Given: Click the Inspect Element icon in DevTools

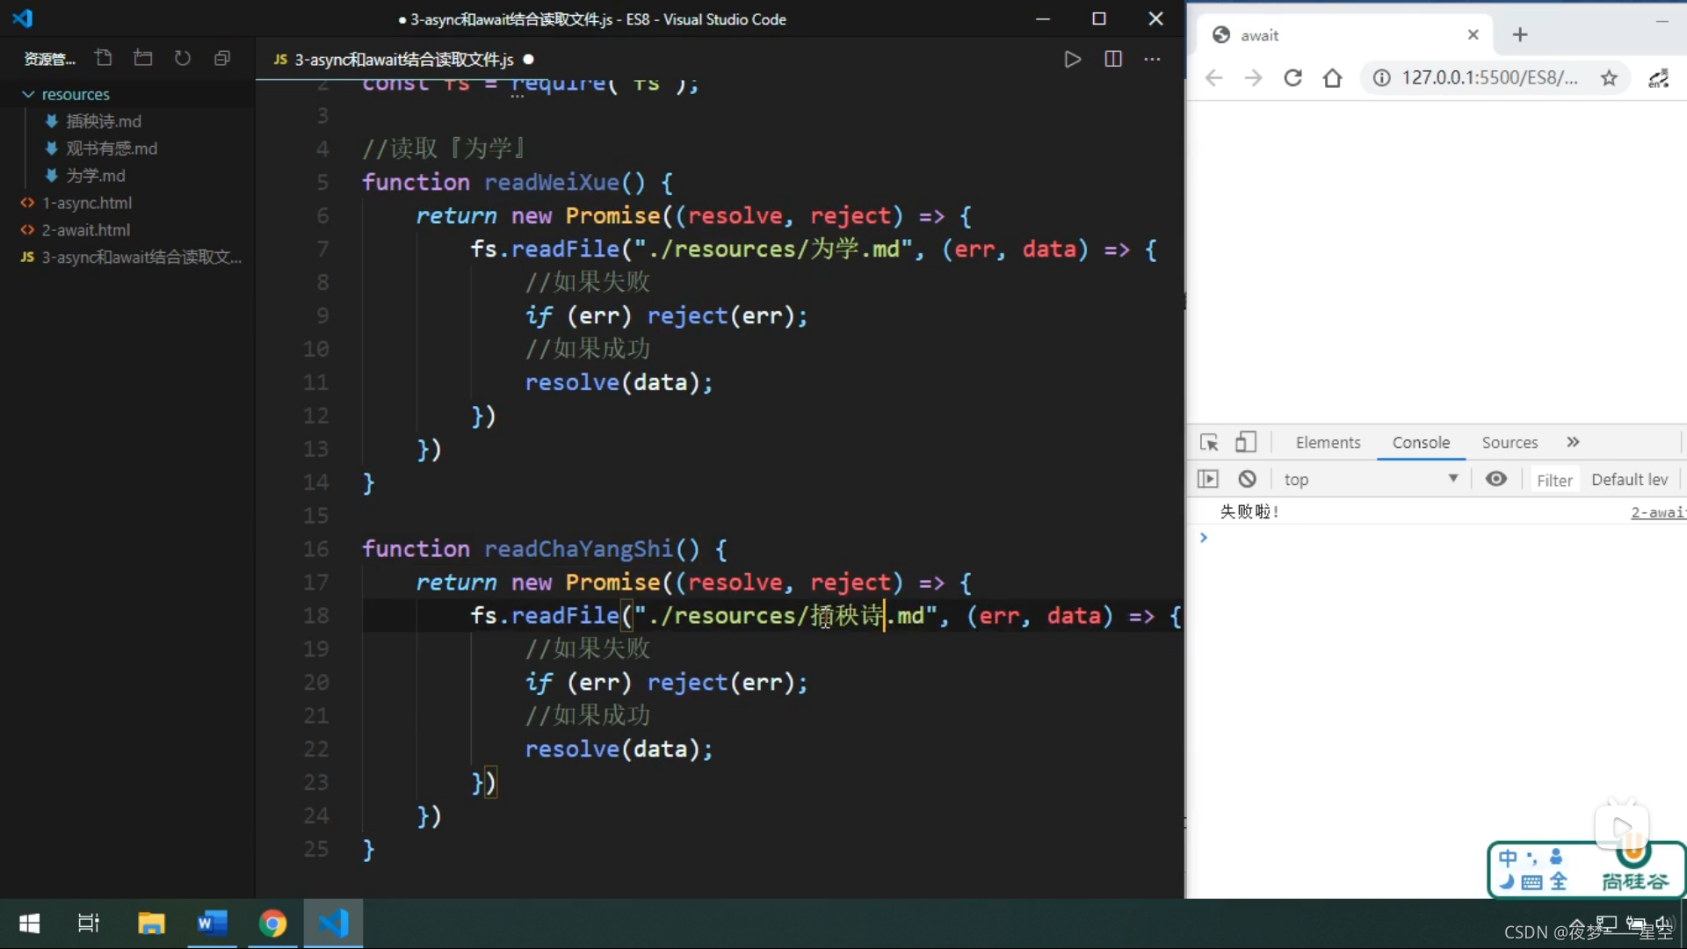Looking at the screenshot, I should pos(1210,441).
